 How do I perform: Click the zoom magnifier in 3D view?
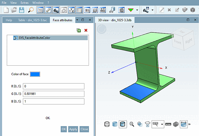point(132,124)
